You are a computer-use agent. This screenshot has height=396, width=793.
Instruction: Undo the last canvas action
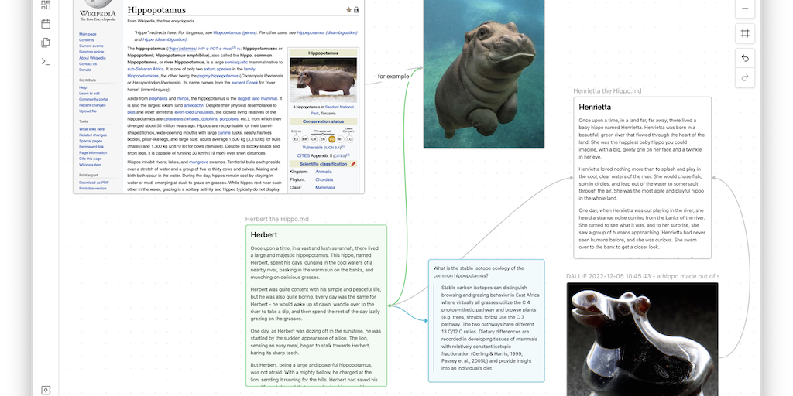point(745,58)
